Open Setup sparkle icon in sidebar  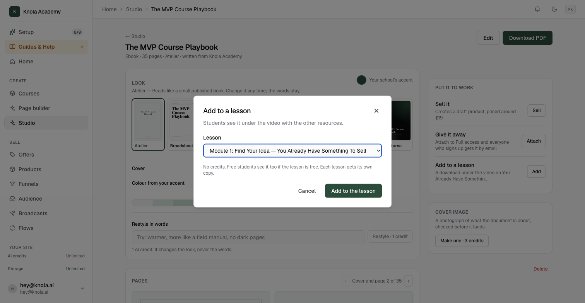[x=12, y=32]
